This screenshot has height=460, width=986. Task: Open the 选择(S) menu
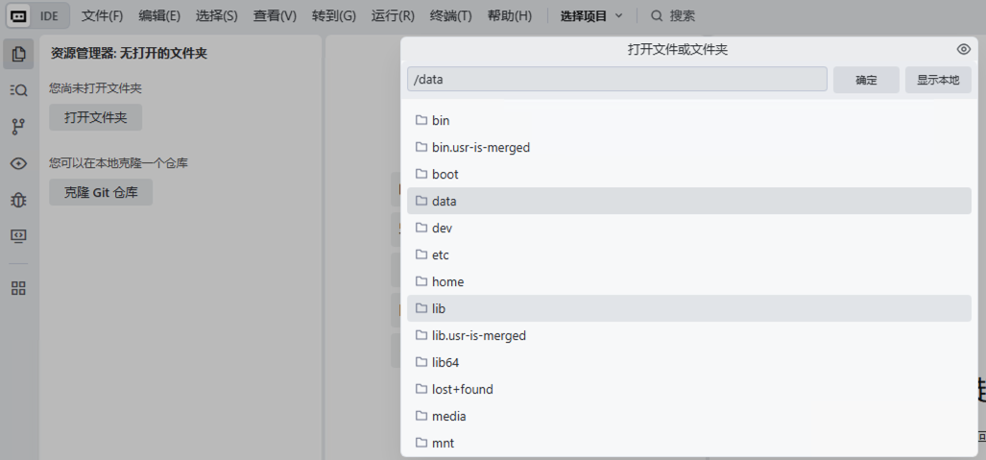click(216, 16)
